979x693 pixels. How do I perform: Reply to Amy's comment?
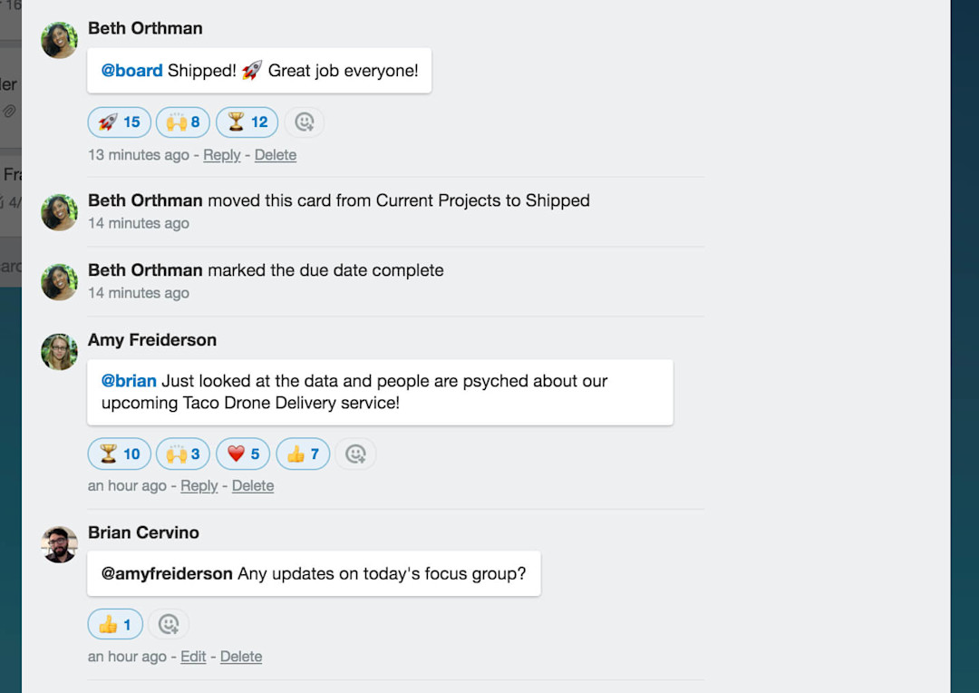pos(199,485)
